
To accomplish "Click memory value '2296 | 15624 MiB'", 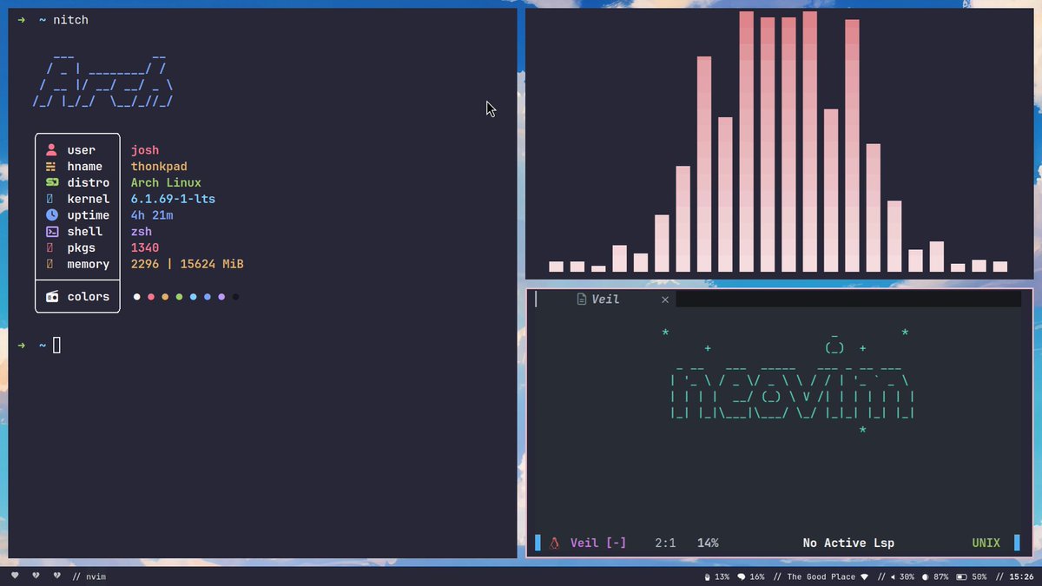I will click(x=187, y=264).
